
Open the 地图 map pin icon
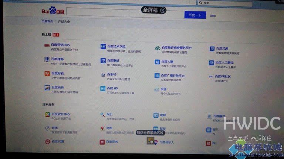tap(102, 128)
